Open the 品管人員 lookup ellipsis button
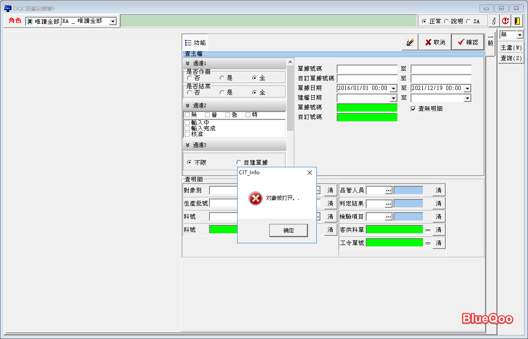This screenshot has height=339, width=528. 389,190
